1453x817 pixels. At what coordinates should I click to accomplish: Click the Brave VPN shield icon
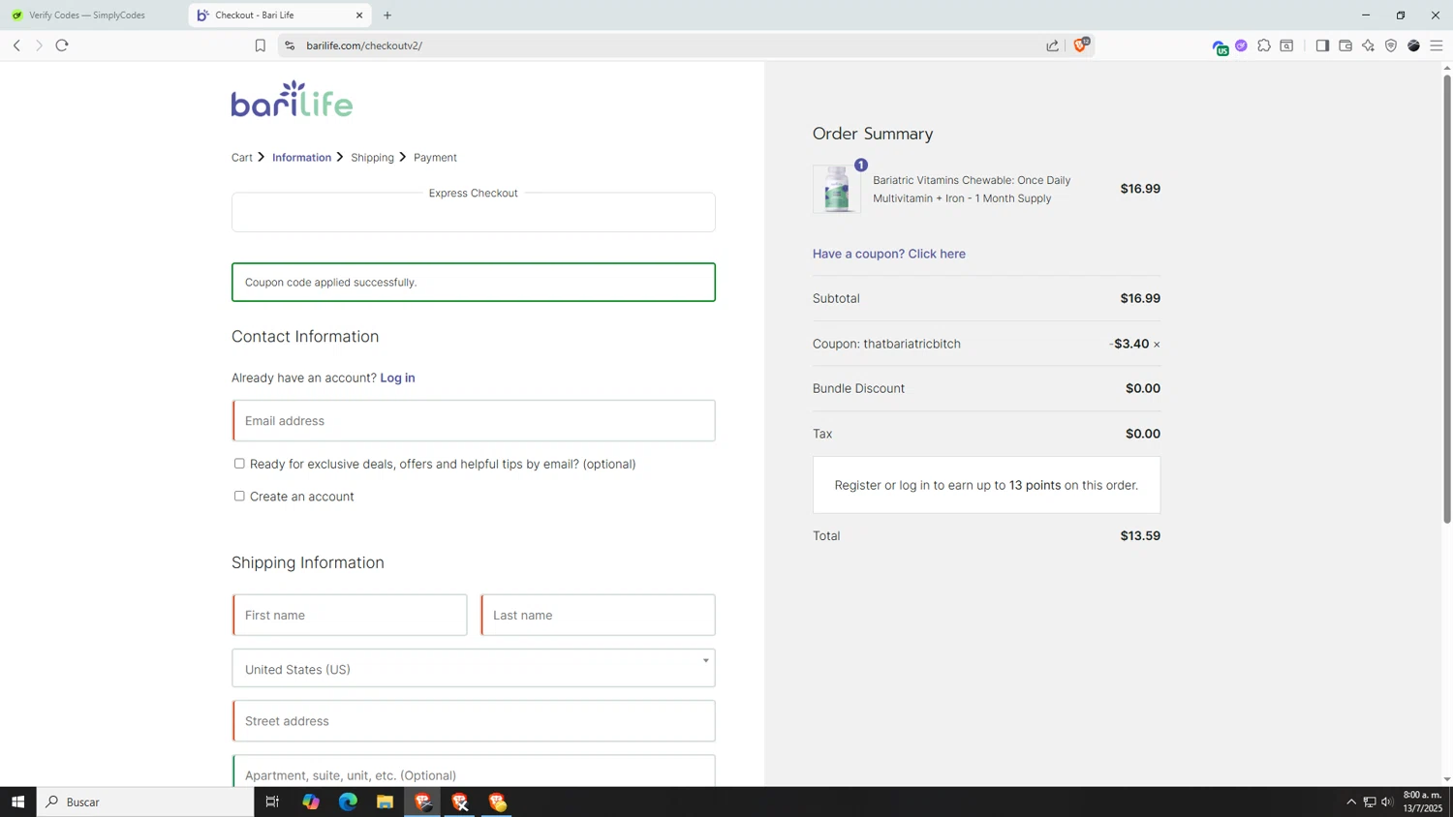(1391, 45)
